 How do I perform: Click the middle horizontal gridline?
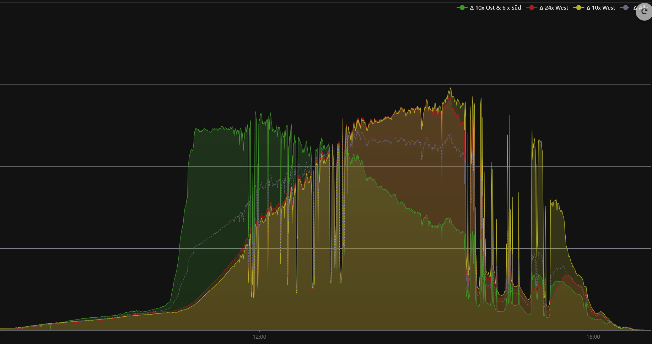(107, 166)
